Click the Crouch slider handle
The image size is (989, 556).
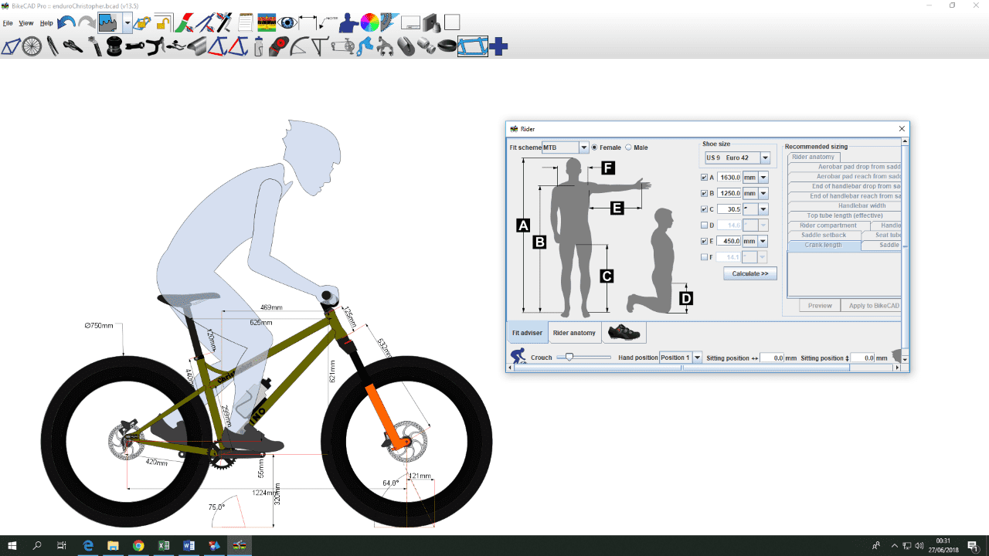pyautogui.click(x=569, y=357)
